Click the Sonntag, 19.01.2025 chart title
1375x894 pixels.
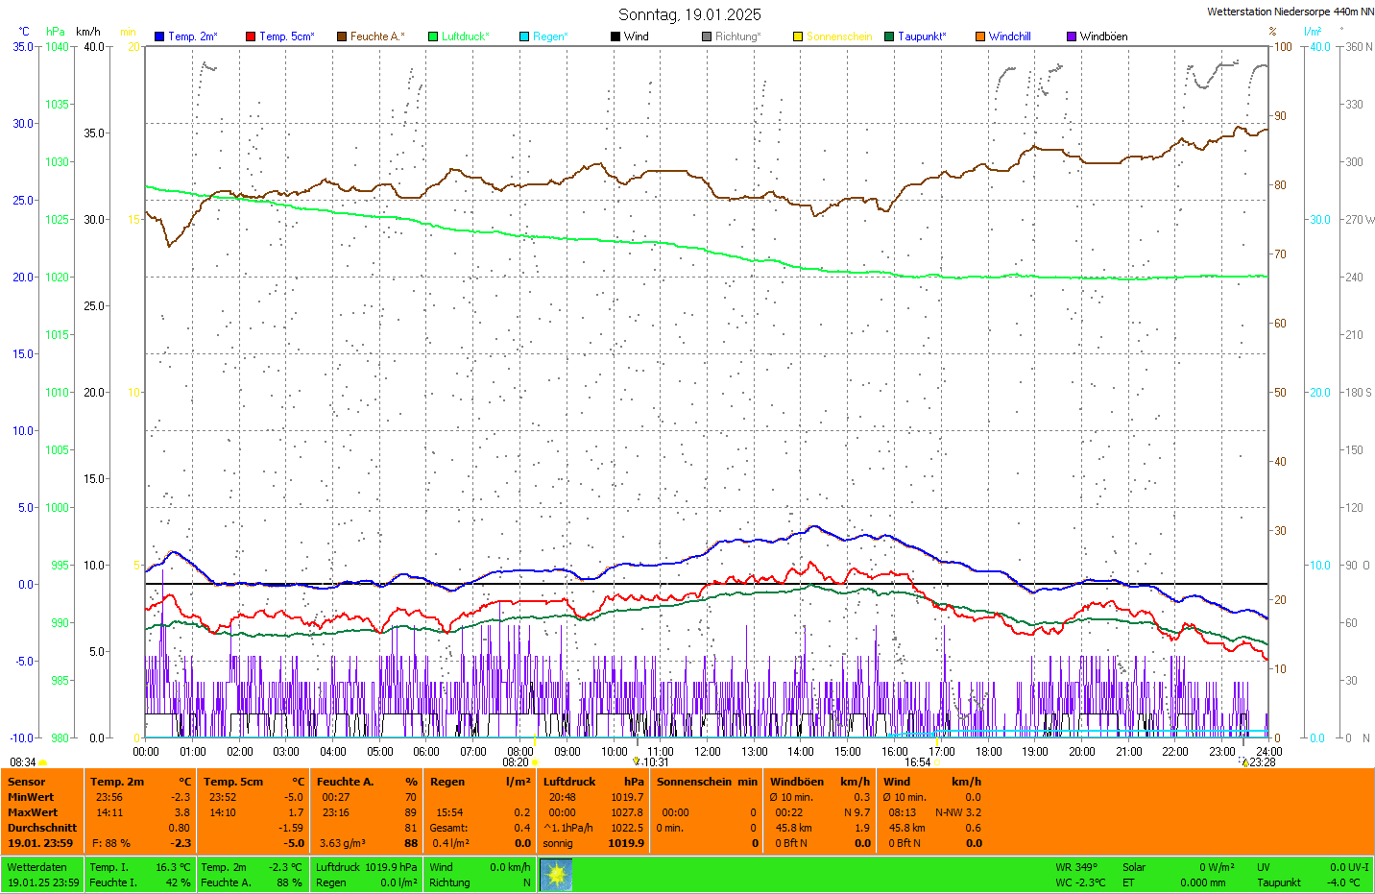[689, 14]
